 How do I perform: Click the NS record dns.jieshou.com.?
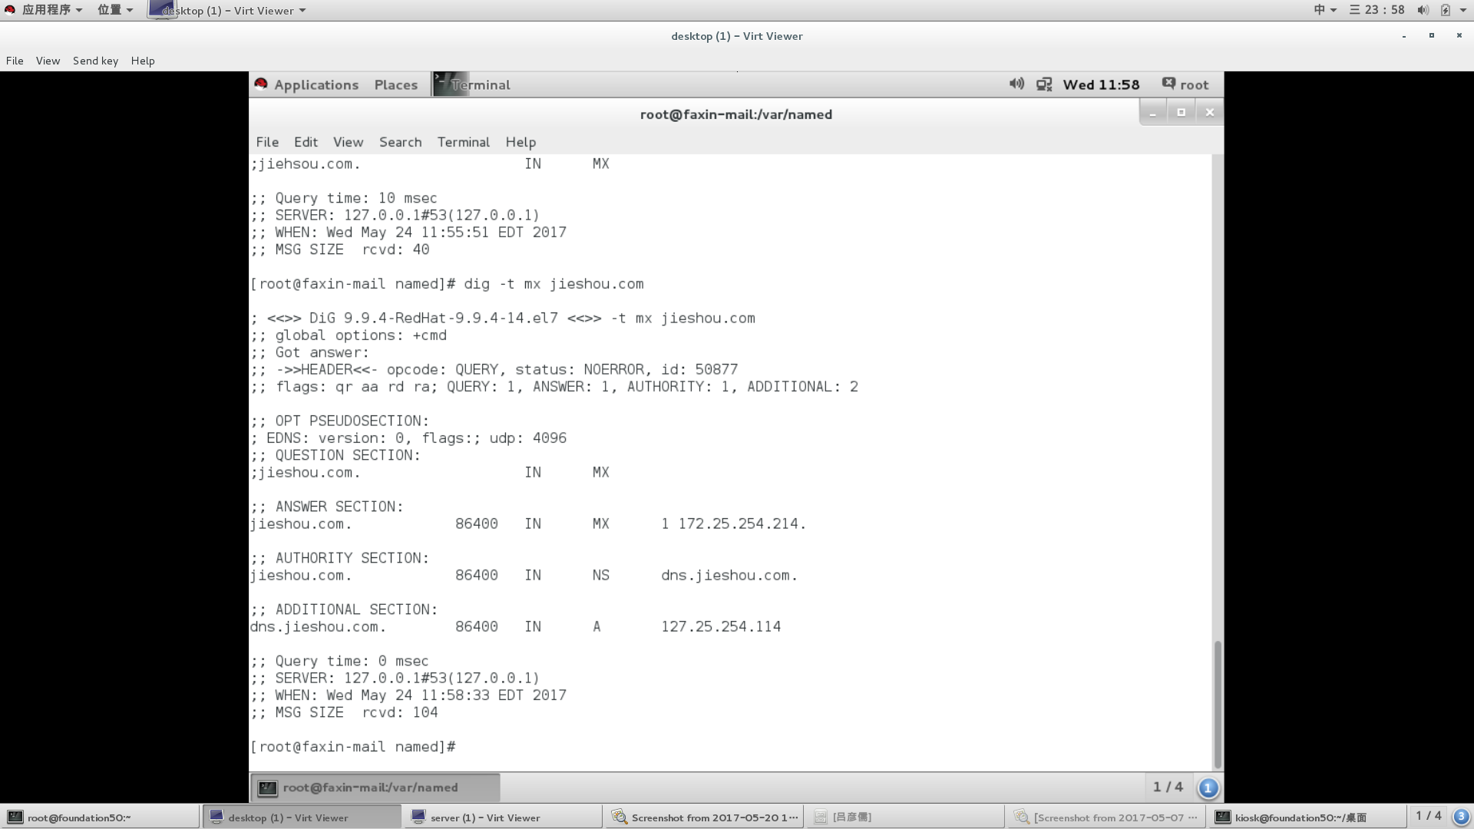tap(729, 576)
